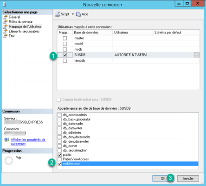206x186 pixels.
Task: Select the tempdb database name cell
Action: (x=92, y=60)
